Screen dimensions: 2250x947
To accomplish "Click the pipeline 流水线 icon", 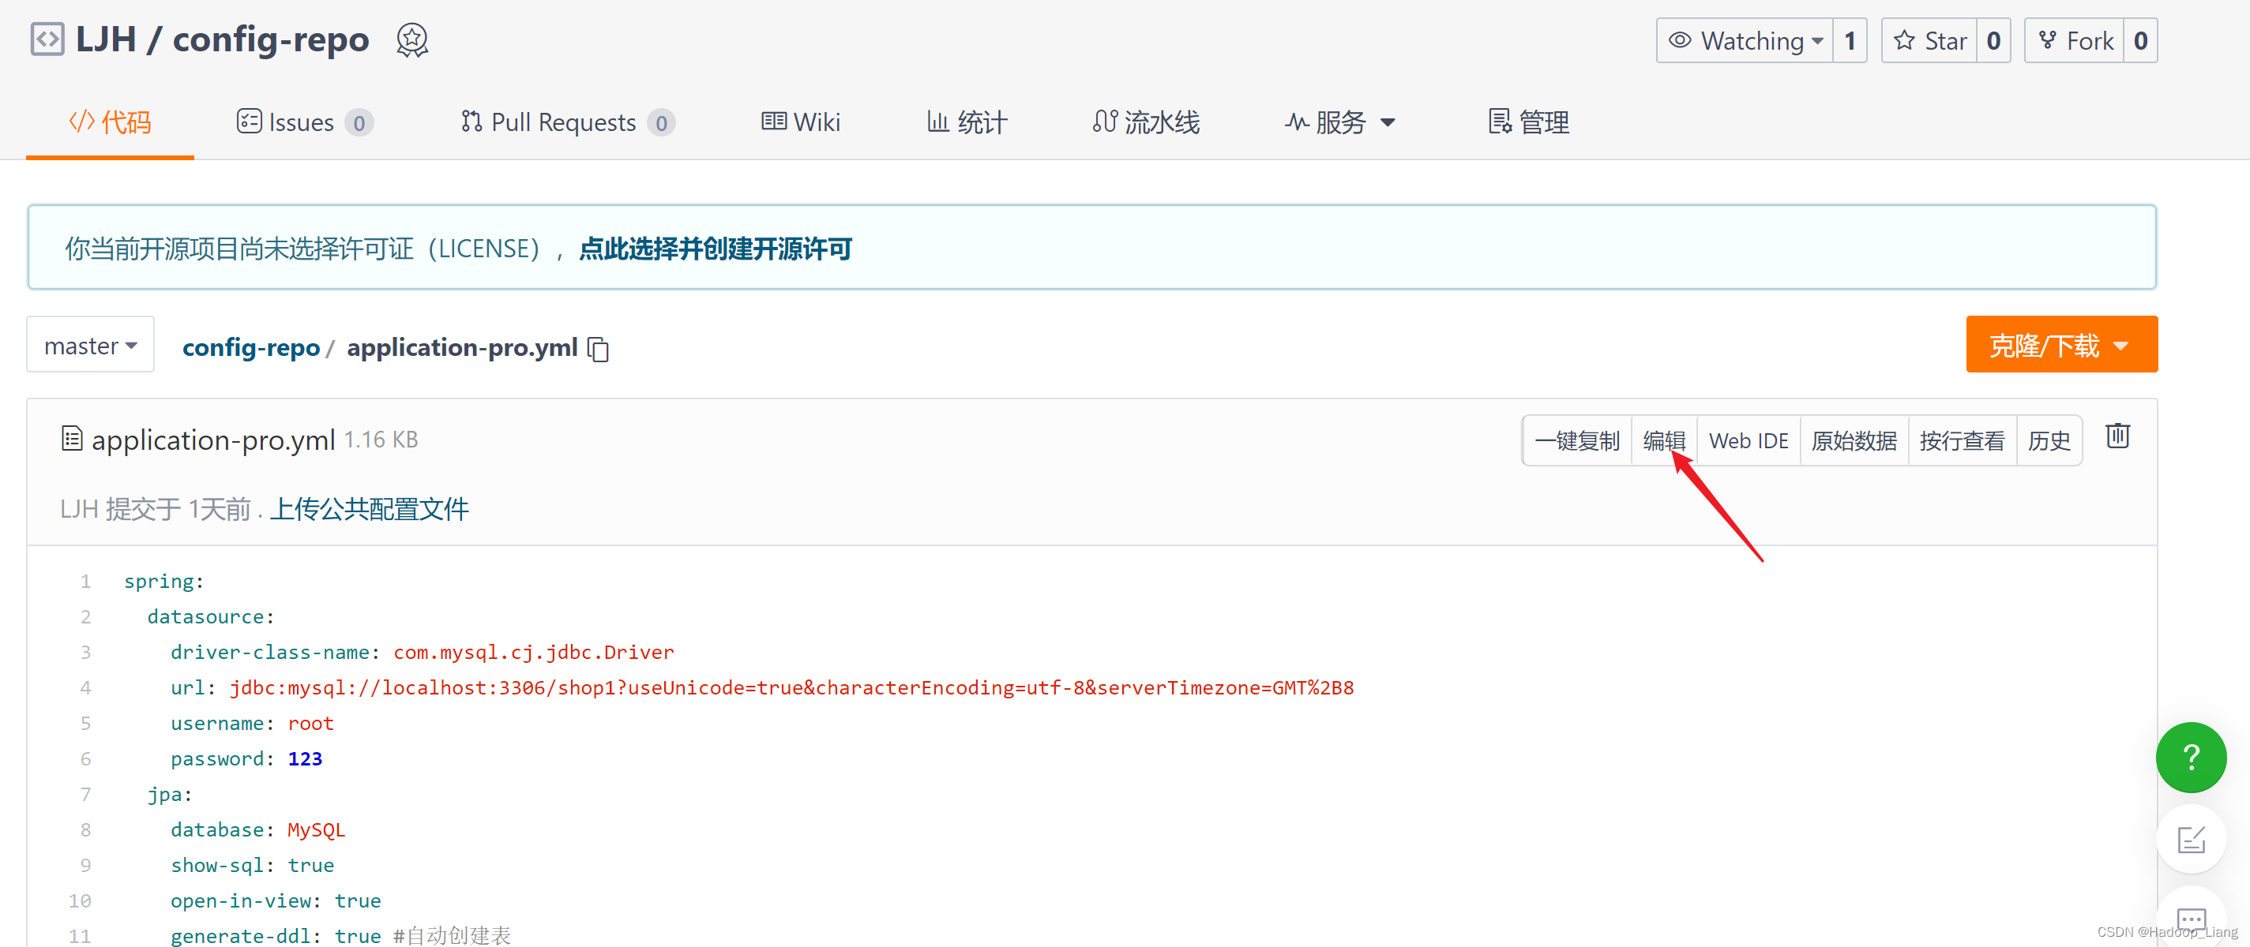I will [x=1104, y=122].
